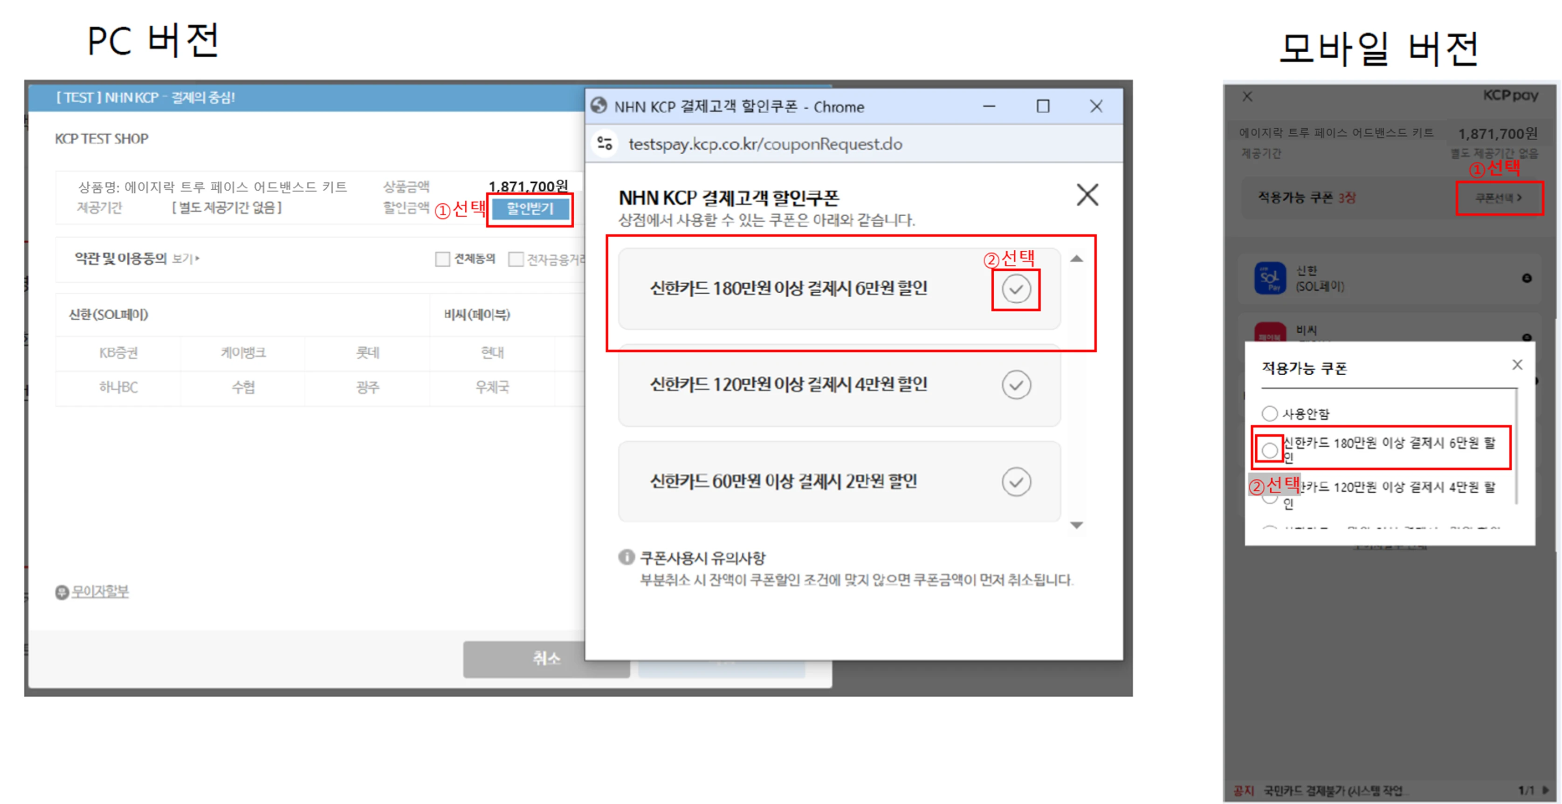Select the 120만원 4만원 할인 coupon checkmark
The image size is (1562, 804).
[1016, 385]
